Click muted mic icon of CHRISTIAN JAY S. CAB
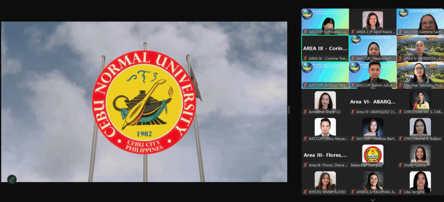444x202 pixels. click(400, 112)
